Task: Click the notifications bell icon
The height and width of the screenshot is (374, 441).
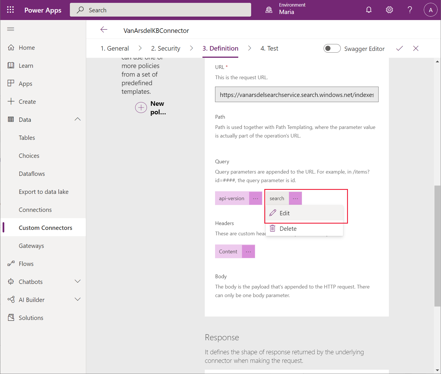Action: pyautogui.click(x=369, y=10)
